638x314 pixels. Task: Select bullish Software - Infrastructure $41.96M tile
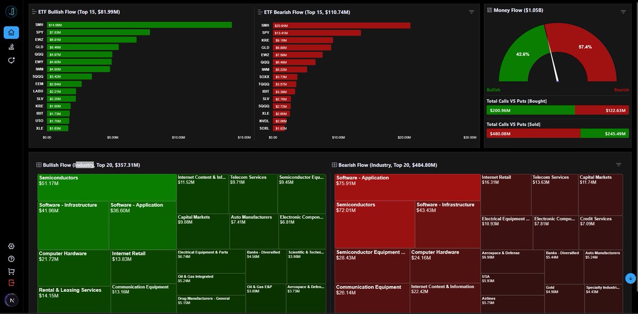73,225
